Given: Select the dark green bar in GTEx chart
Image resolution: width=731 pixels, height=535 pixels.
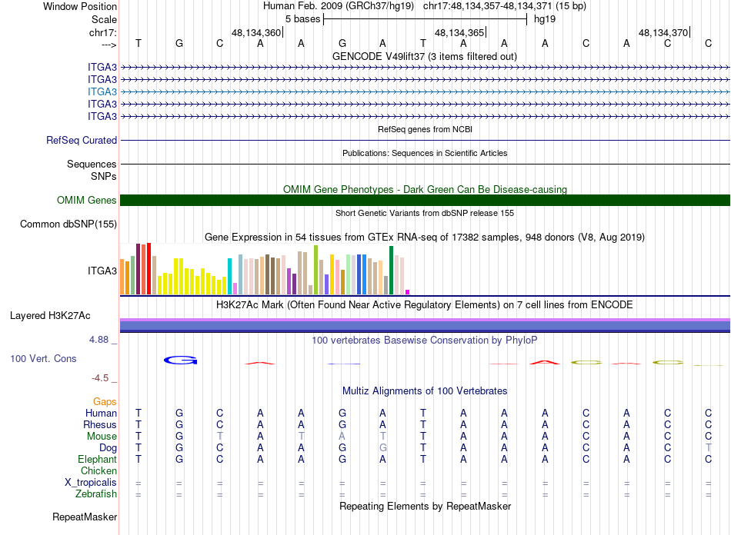Looking at the screenshot, I should point(391,270).
